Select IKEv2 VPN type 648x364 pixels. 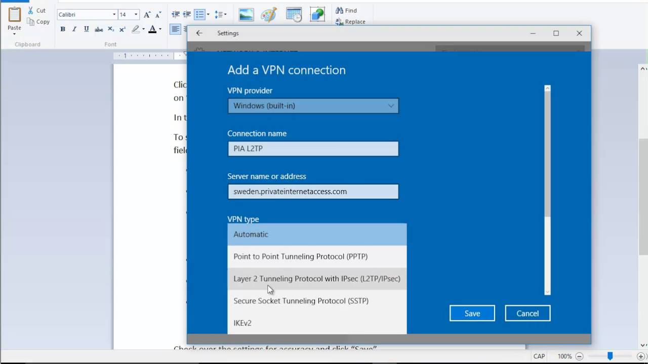click(x=317, y=323)
